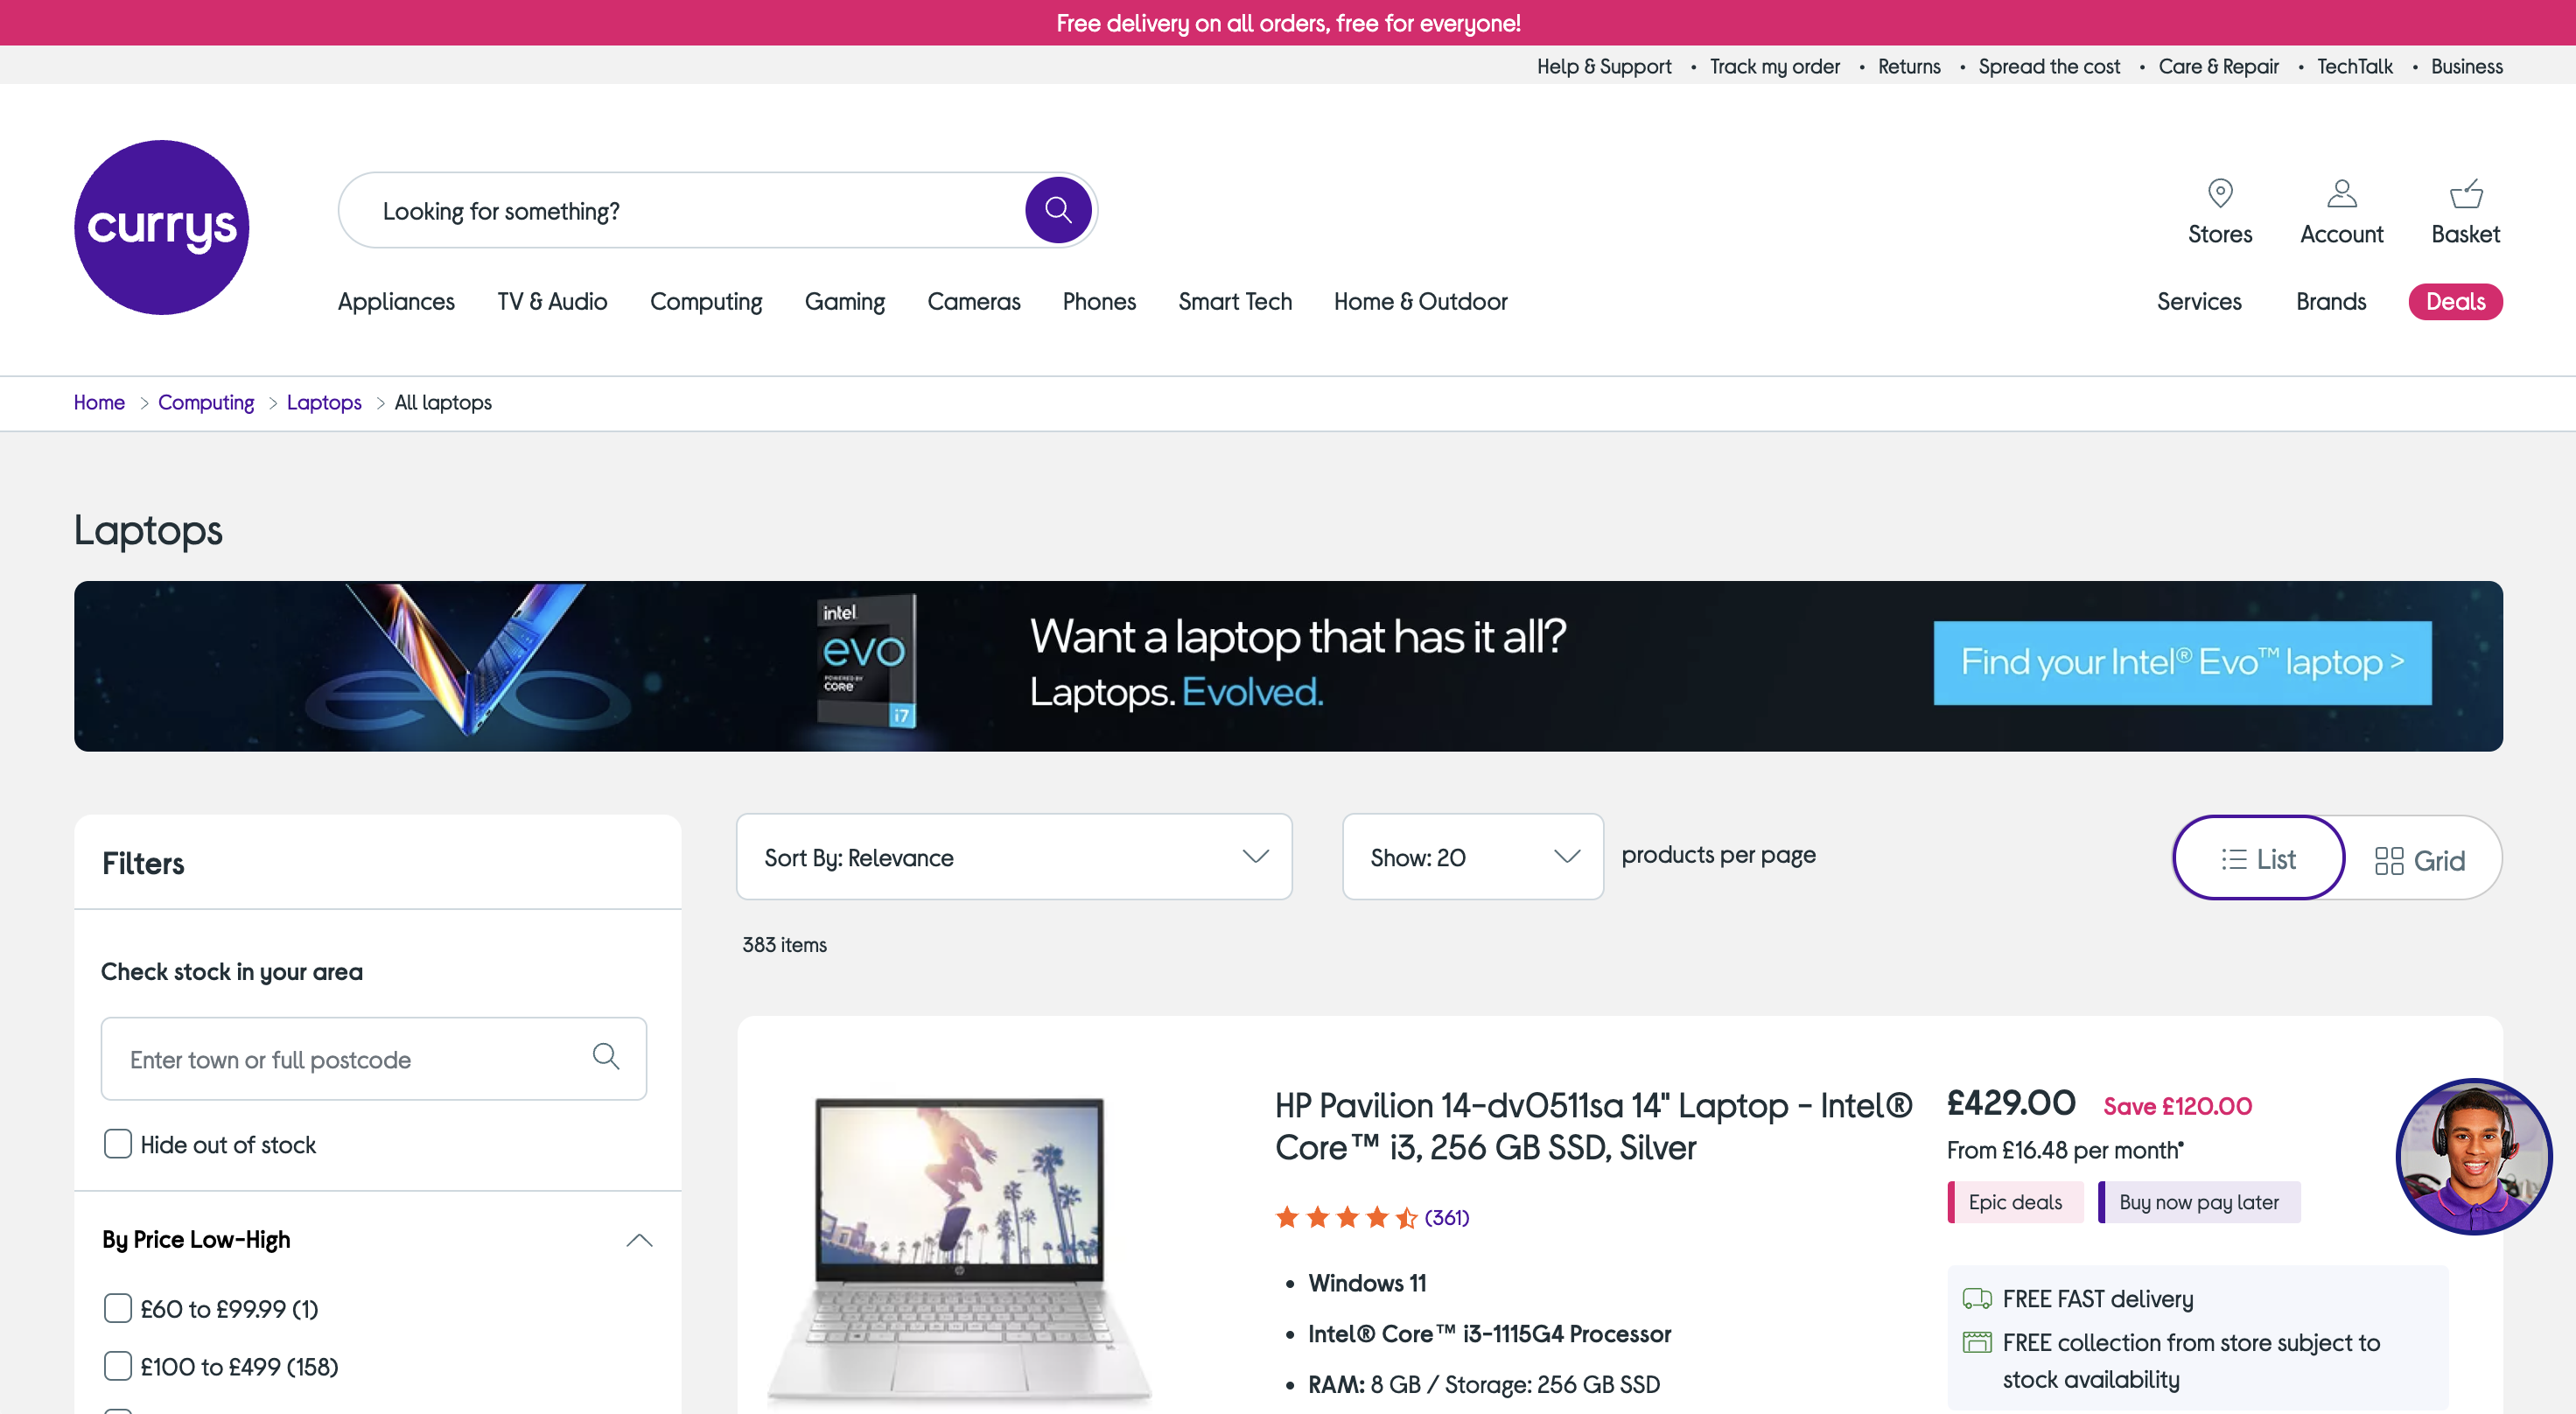Click the Buy now pay later badge
Screen dimensions: 2576x1414
(x=2199, y=1202)
